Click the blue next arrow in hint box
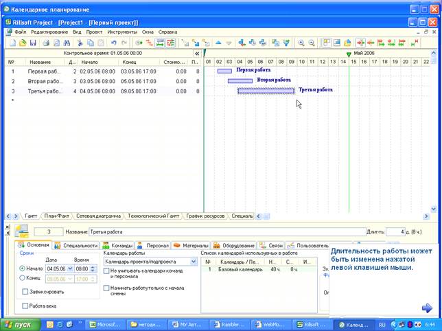 pyautogui.click(x=427, y=307)
